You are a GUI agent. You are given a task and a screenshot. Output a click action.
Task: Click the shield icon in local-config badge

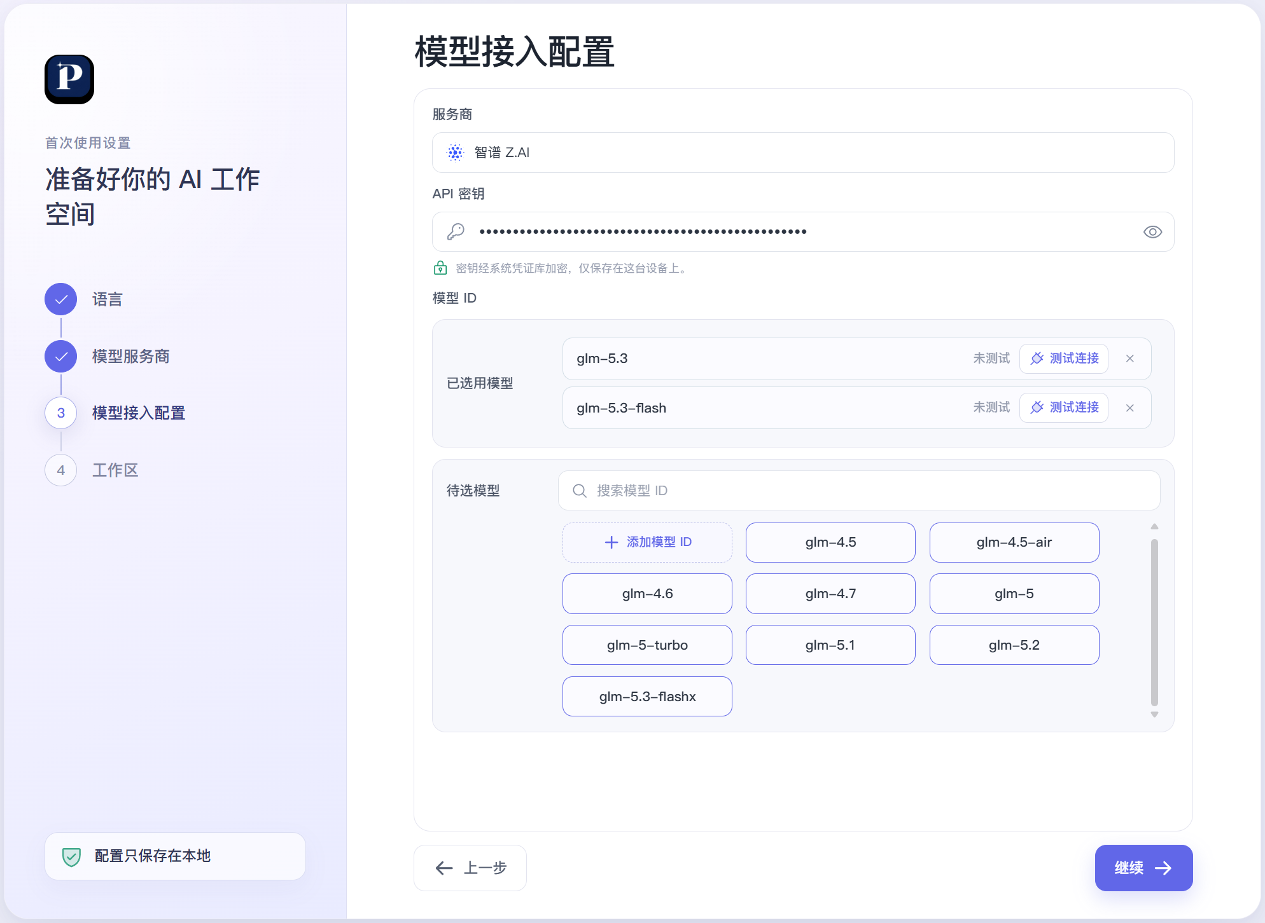point(71,857)
